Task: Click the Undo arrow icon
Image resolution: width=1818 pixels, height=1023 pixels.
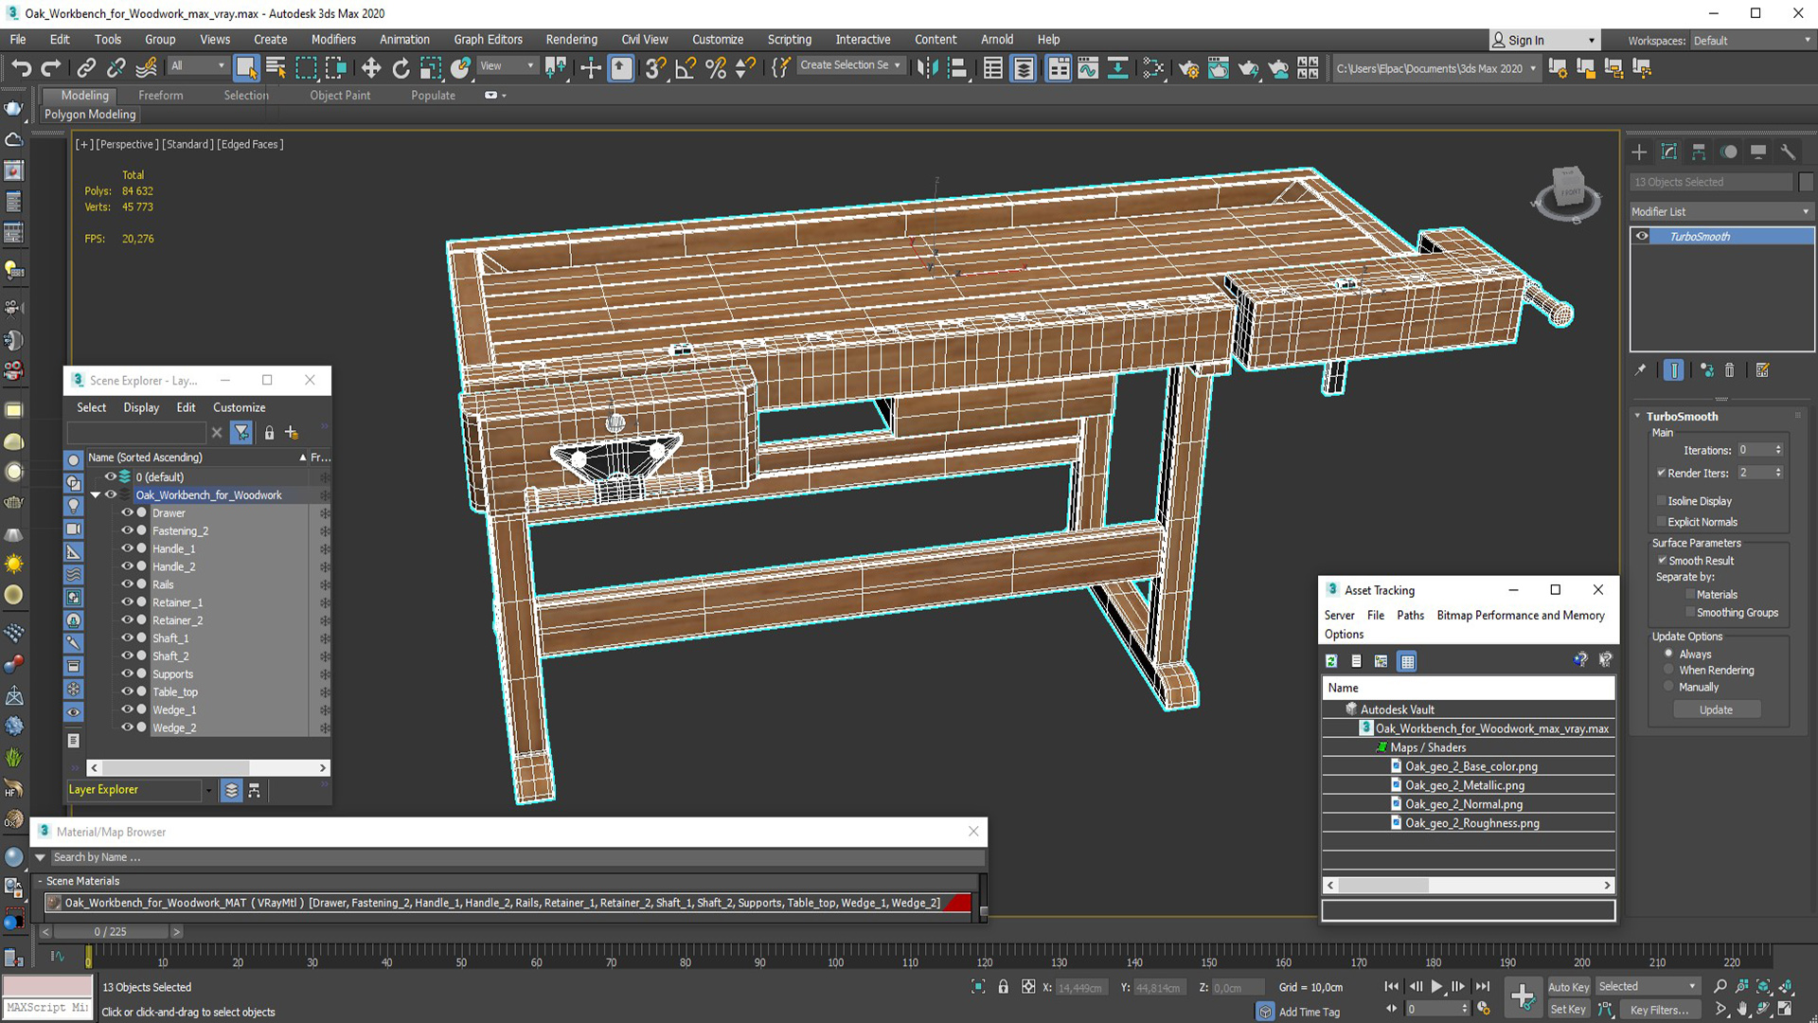Action: [21, 67]
